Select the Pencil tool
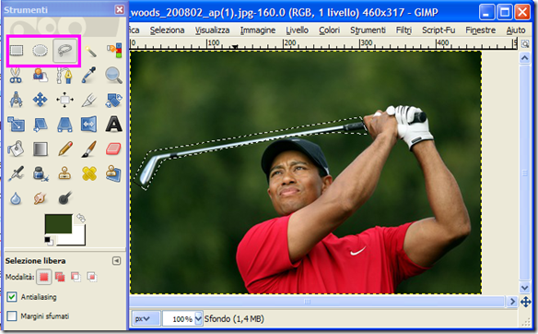Viewport: 538px width, 334px height. (64, 149)
